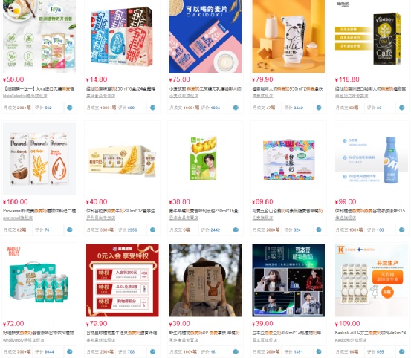Click the blue OAT bottle product image
Screen dimensions: 411x358
coord(372,158)
